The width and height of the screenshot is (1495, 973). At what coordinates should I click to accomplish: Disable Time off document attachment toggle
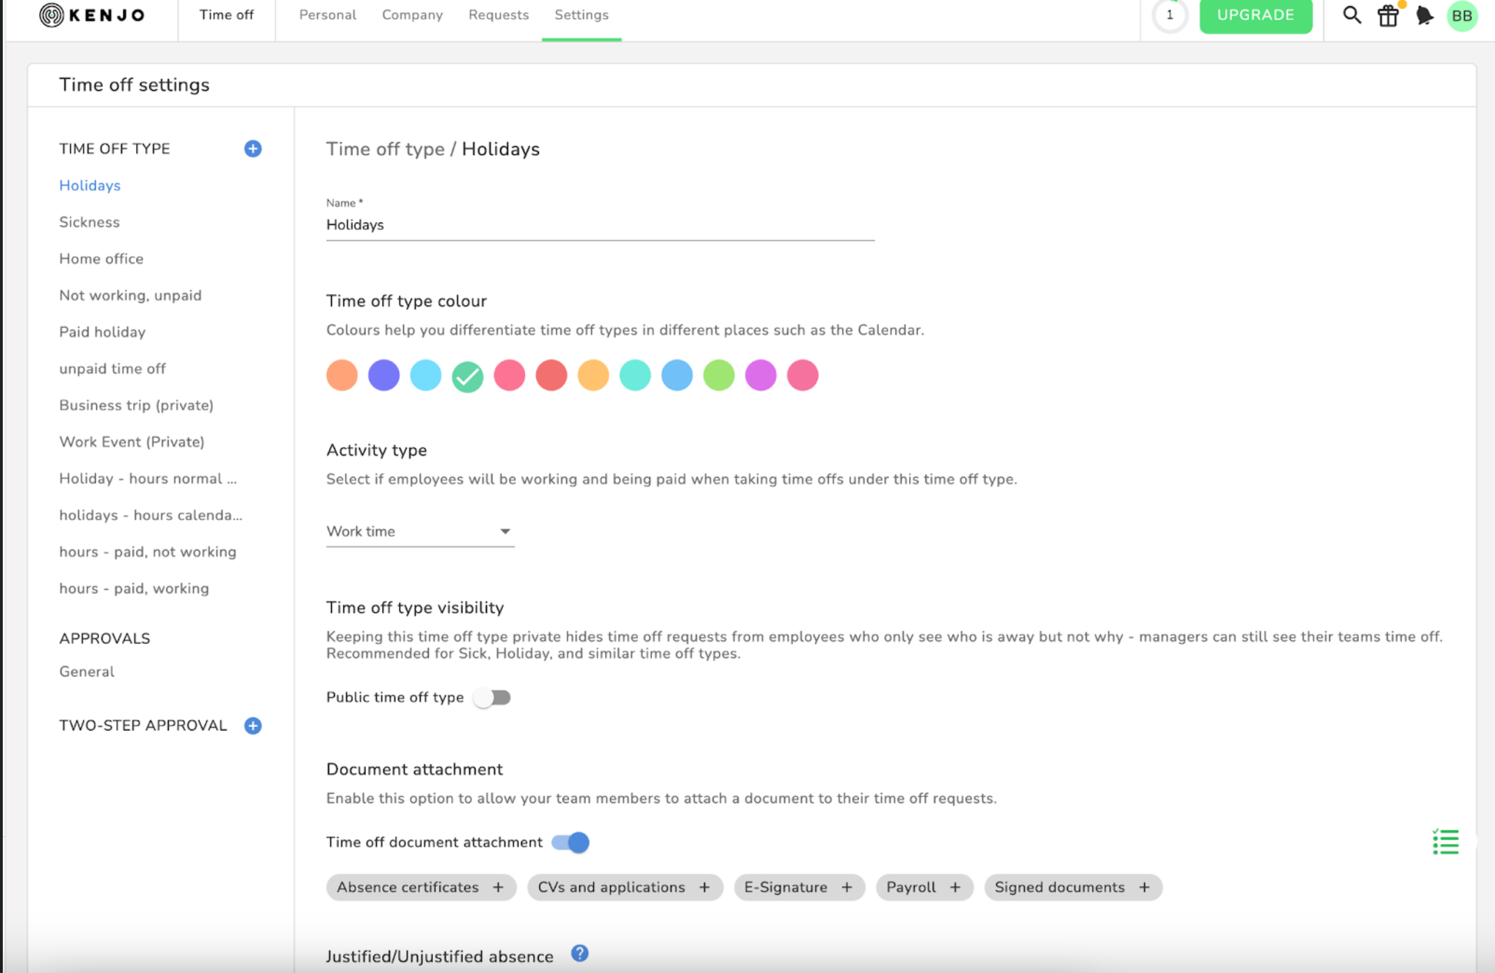(x=570, y=843)
